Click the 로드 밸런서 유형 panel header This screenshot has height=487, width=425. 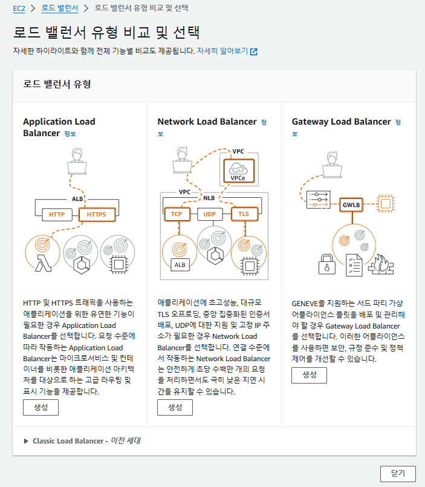tap(214, 86)
